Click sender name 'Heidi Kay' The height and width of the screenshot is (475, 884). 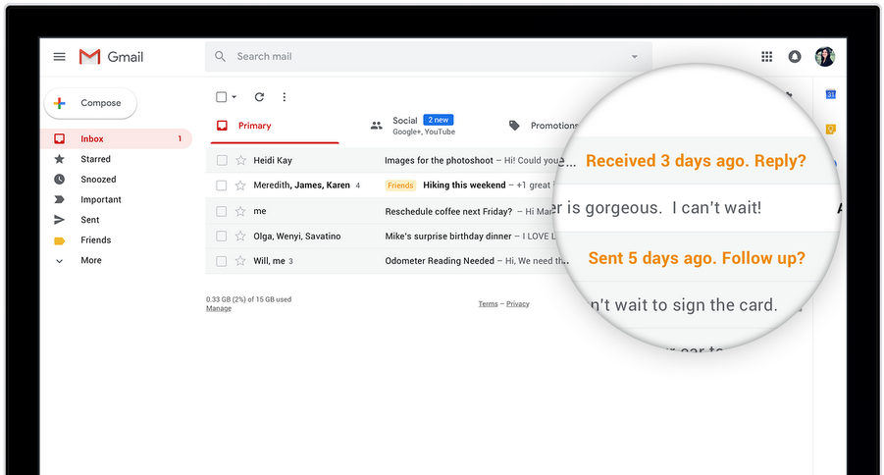273,160
